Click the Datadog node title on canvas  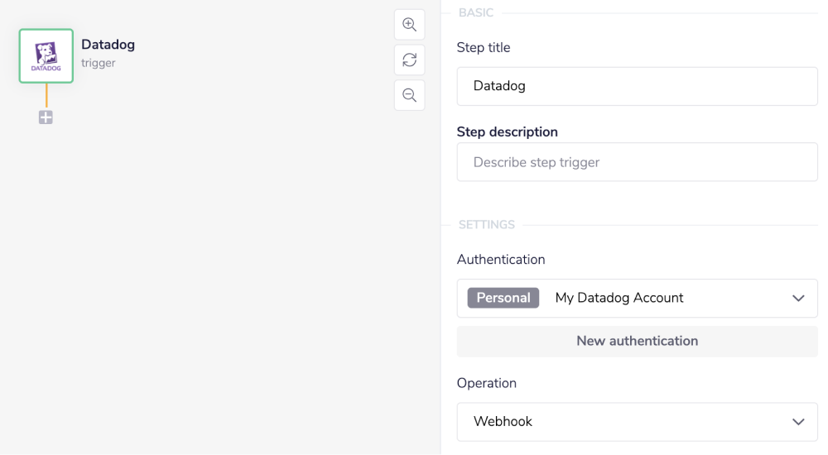[108, 45]
